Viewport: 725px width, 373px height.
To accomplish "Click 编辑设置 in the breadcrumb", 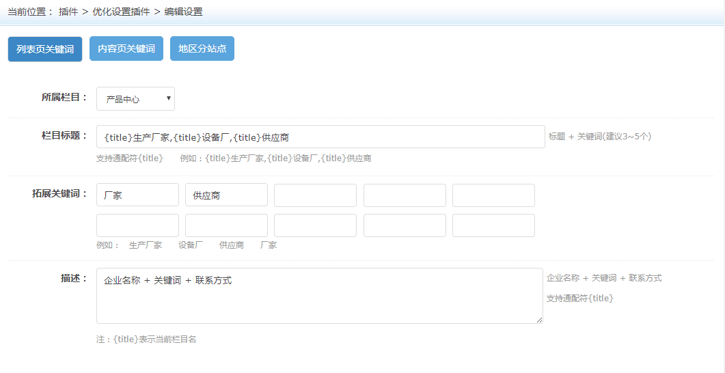I will pos(183,12).
